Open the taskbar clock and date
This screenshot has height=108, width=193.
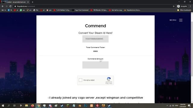pyautogui.click(x=183, y=106)
